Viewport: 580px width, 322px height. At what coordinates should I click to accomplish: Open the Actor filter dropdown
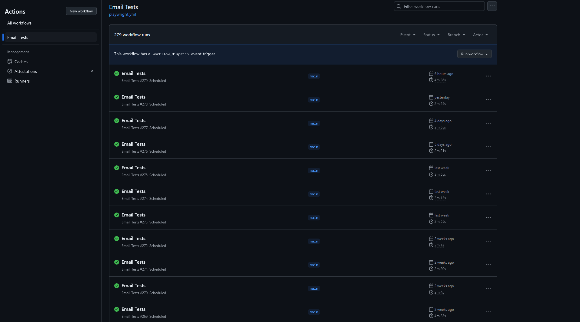tap(480, 35)
